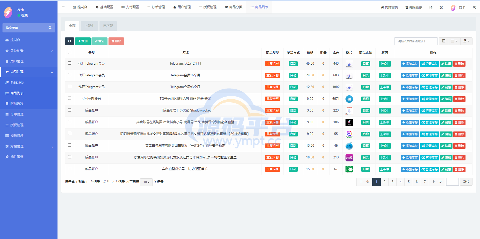
Task: Expand 系统配置 in the sidebar
Action: pyautogui.click(x=29, y=51)
